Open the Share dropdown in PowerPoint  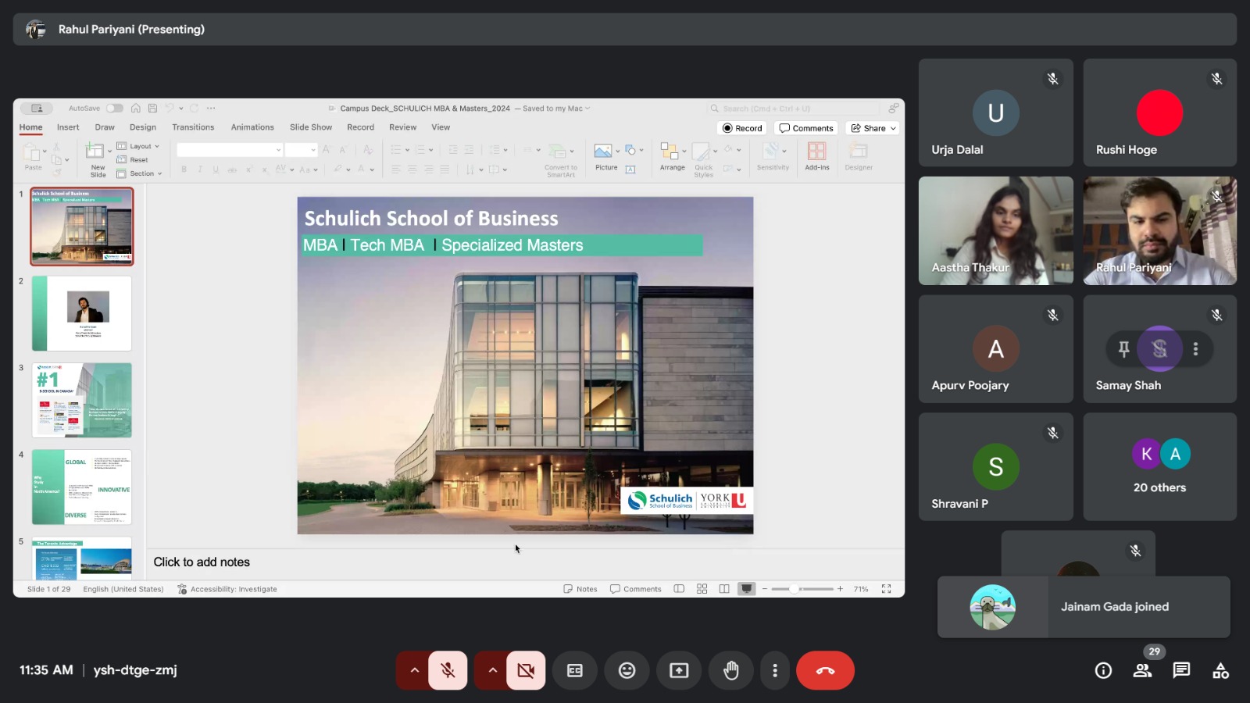tap(873, 128)
